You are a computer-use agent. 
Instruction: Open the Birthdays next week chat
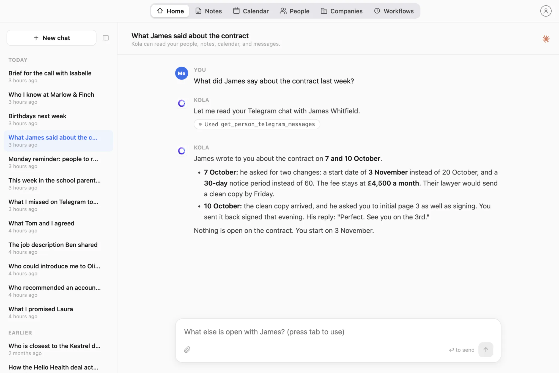coord(58,119)
